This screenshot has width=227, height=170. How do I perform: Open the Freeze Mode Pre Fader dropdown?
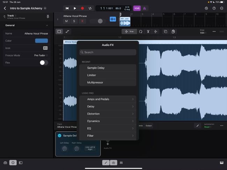click(41, 55)
